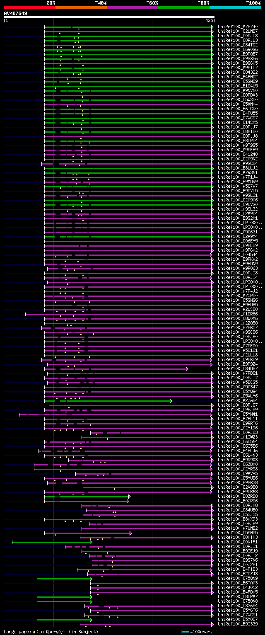Select the UniRef100_B9UK63 label
Screen dimensions: 265x635
tap(238, 492)
